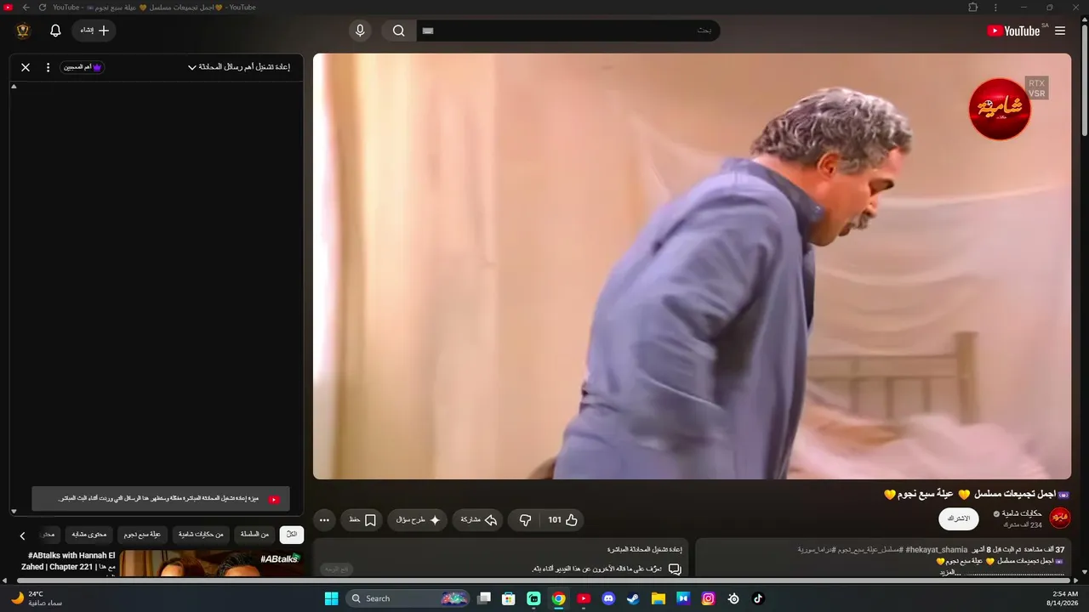The width and height of the screenshot is (1089, 612).
Task: Click the magnifier search button
Action: 398,31
